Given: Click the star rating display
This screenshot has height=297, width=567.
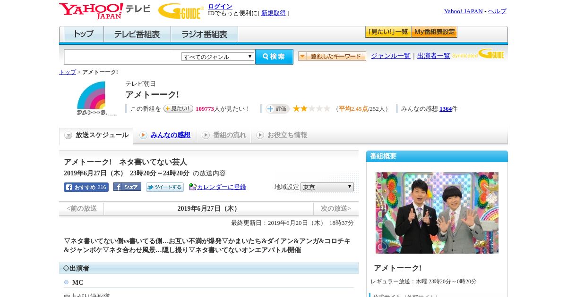Looking at the screenshot, I should pos(311,108).
